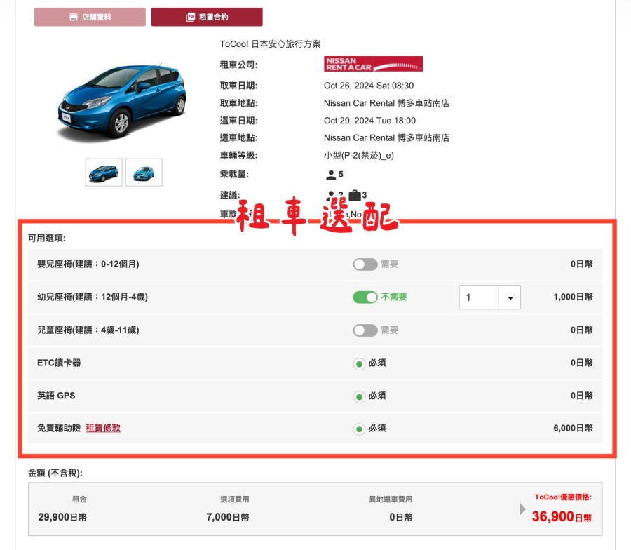Click the return date Oct 29, 2024 Tue 18:00

(369, 121)
